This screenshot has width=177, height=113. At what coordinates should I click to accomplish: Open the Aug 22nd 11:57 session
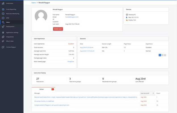point(87,51)
